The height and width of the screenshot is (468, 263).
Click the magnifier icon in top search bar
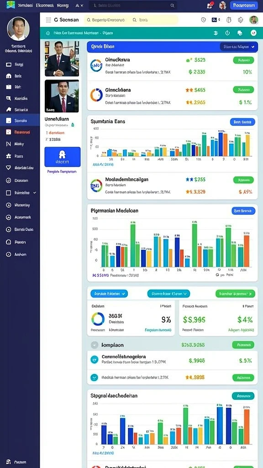tap(172, 5)
